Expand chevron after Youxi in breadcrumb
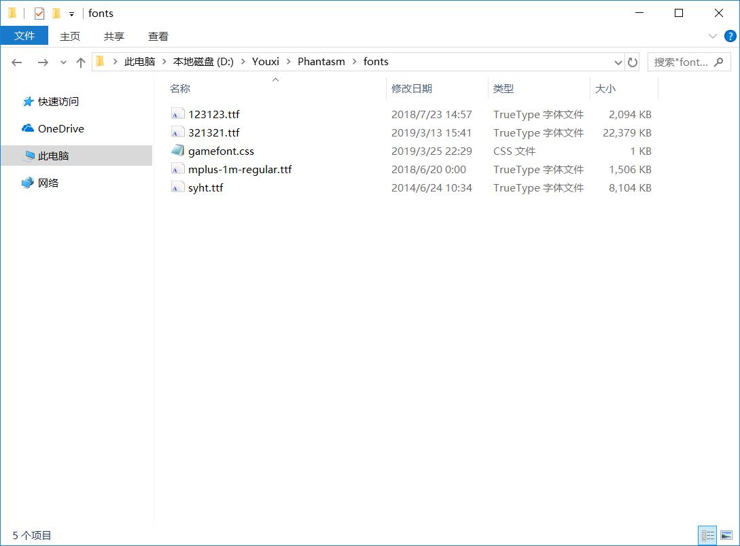The height and width of the screenshot is (546, 740). 288,62
